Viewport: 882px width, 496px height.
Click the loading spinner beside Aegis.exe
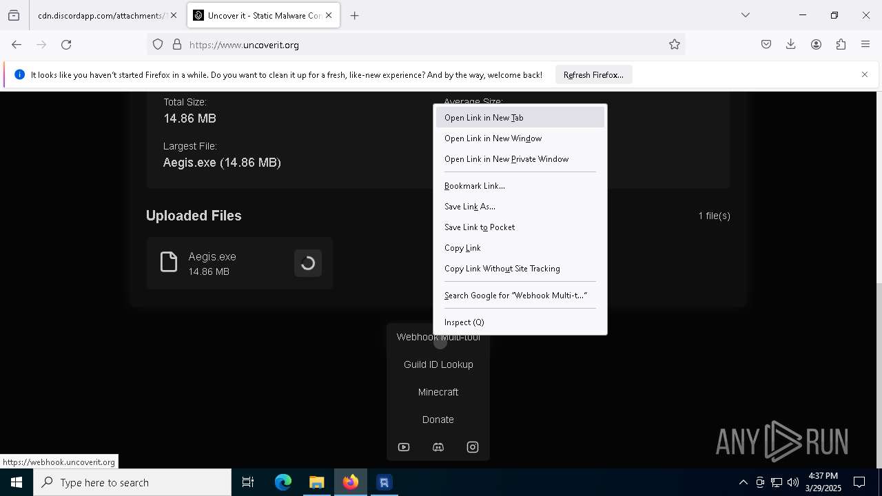308,263
